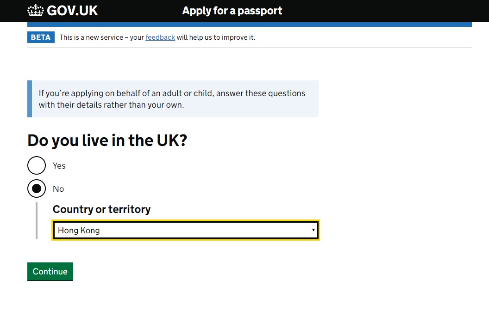Click the dropdown arrow beside Hong Kong
The image size is (489, 310).
point(313,230)
